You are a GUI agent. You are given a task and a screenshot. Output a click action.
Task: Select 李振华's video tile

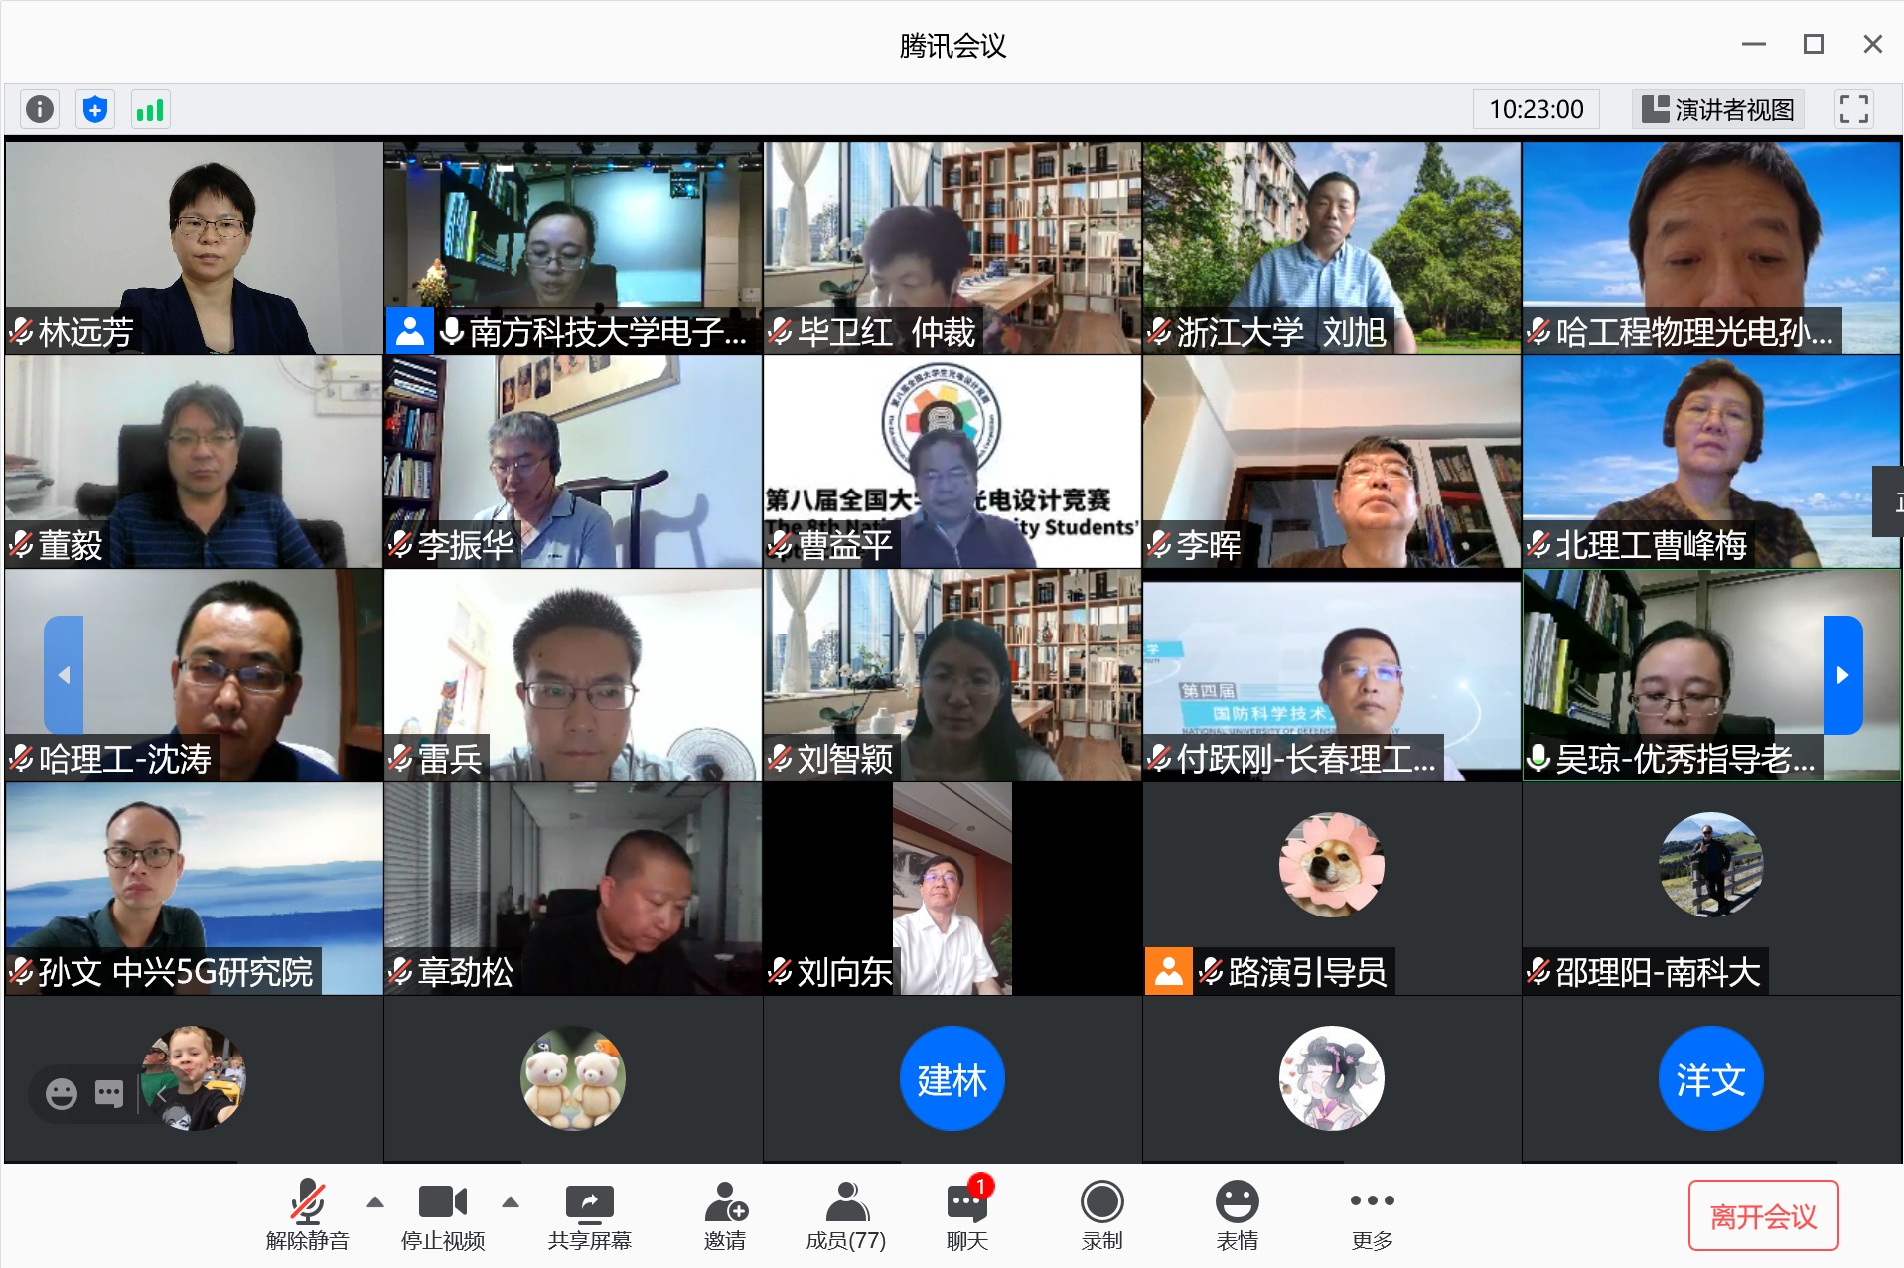point(573,462)
